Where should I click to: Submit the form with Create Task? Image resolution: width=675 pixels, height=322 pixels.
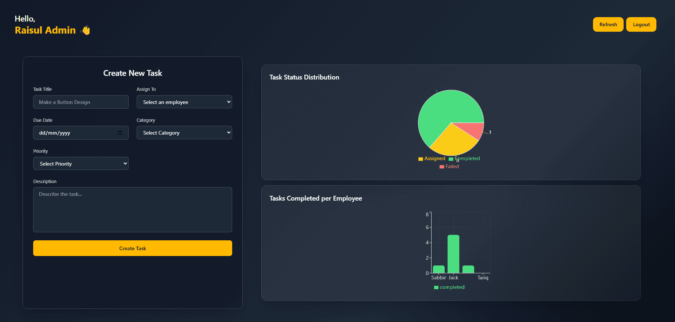click(132, 248)
